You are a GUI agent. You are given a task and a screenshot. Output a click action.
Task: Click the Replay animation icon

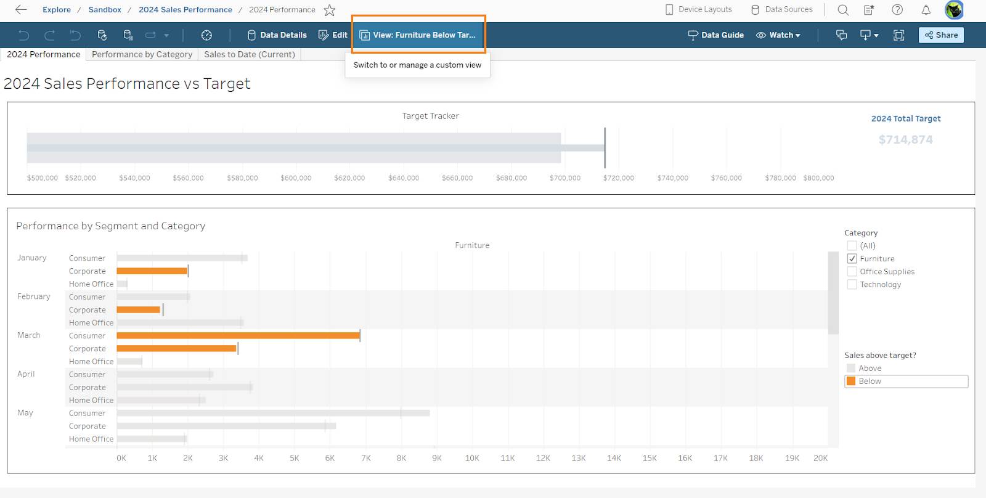pos(150,35)
